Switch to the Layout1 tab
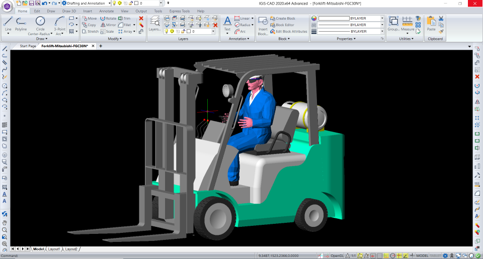This screenshot has width=483, height=259. tap(54, 249)
